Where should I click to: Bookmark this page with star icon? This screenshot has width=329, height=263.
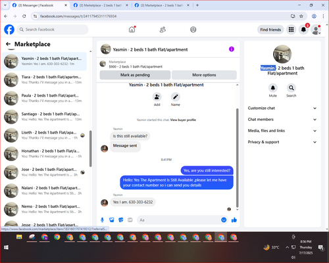click(301, 16)
